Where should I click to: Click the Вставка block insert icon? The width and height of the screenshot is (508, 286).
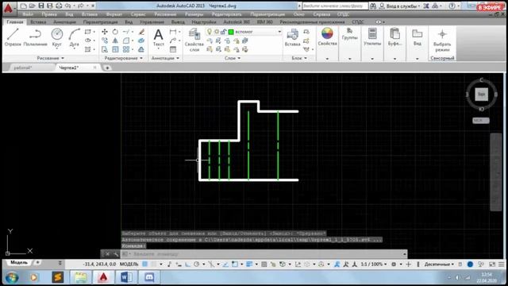pyautogui.click(x=292, y=37)
